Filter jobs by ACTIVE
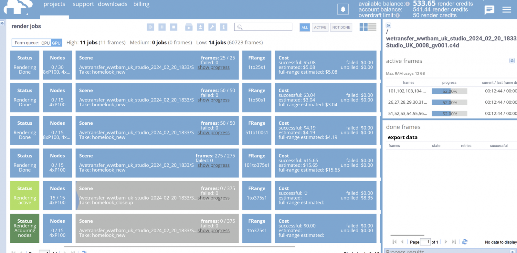This screenshot has height=253, width=517. 320,27
